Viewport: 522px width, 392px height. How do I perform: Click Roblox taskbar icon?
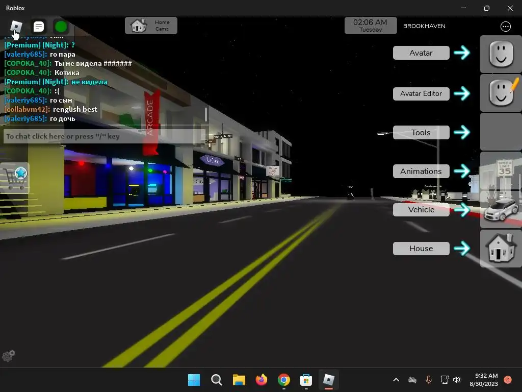[x=328, y=380]
